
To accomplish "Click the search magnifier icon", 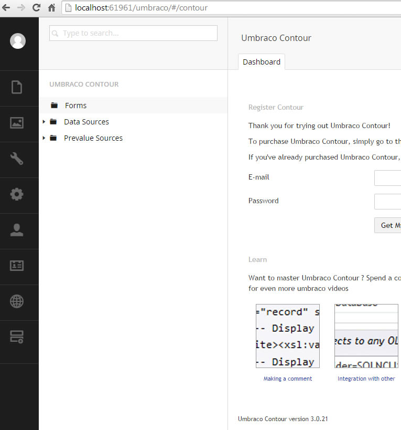I will coord(55,33).
